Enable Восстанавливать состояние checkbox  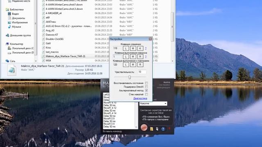[x=147, y=83]
